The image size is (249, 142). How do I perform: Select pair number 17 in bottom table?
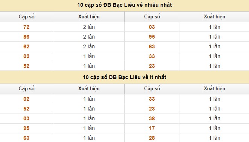(152, 128)
